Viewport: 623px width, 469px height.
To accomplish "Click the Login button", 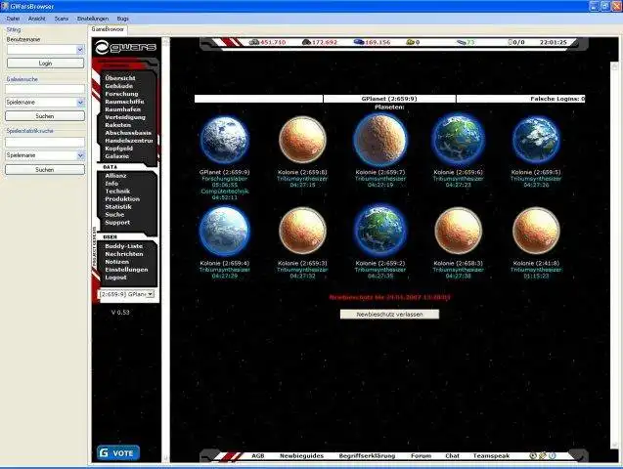I will coord(45,64).
